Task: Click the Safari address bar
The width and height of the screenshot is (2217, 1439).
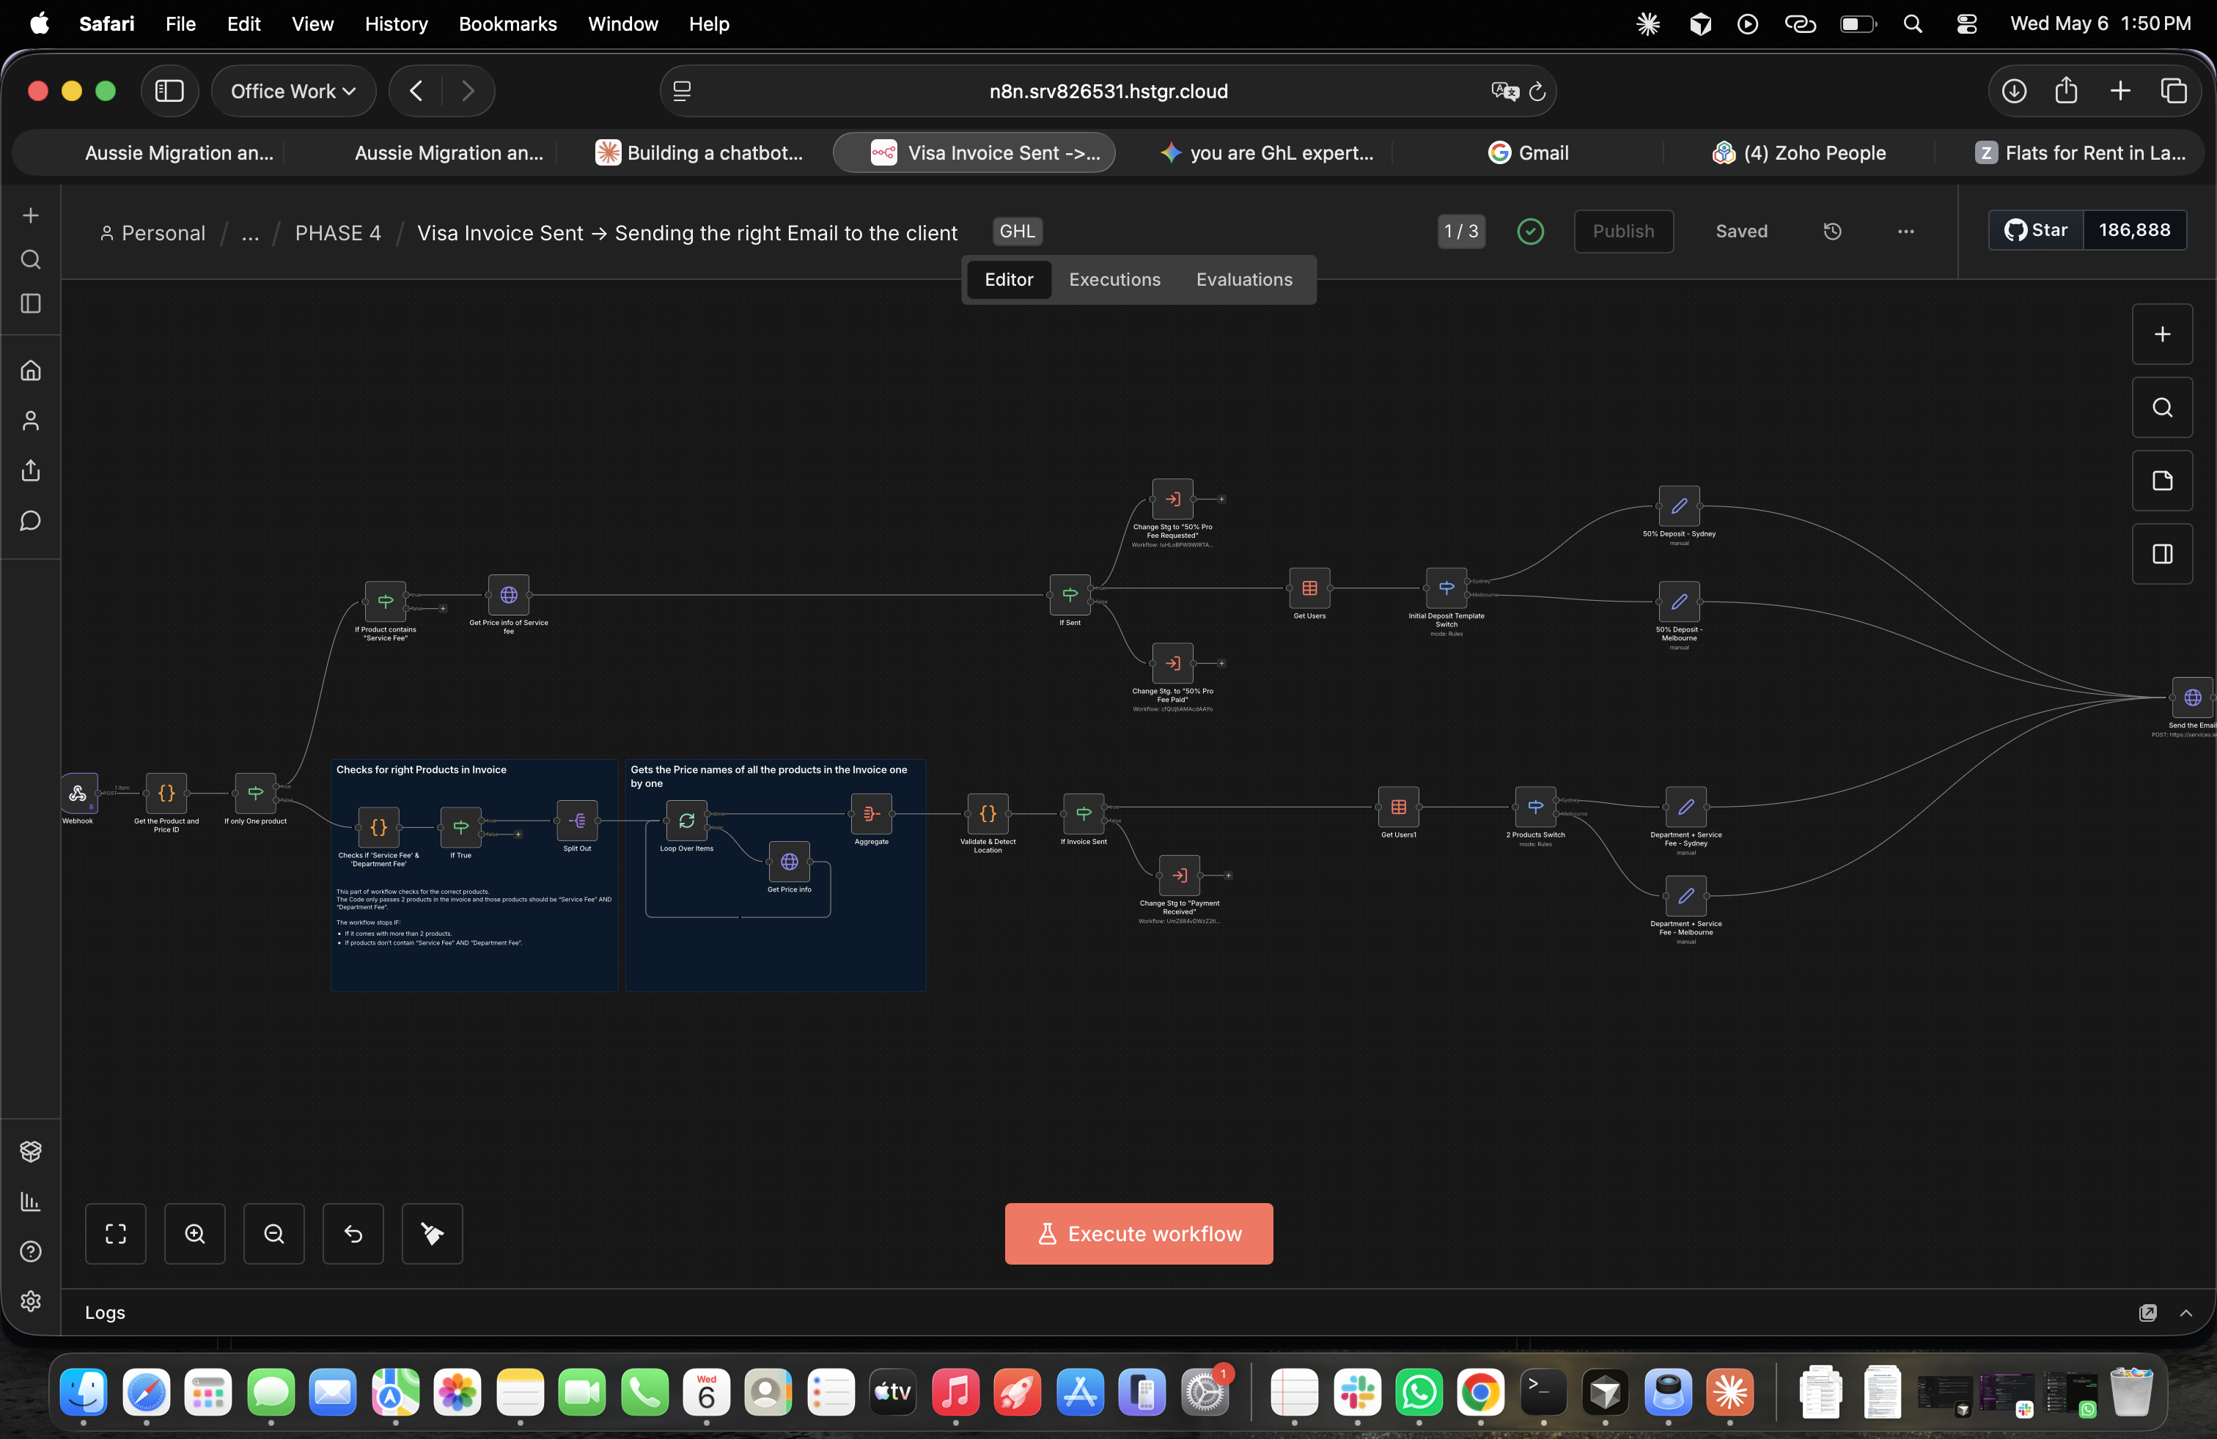Action: pos(1108,91)
